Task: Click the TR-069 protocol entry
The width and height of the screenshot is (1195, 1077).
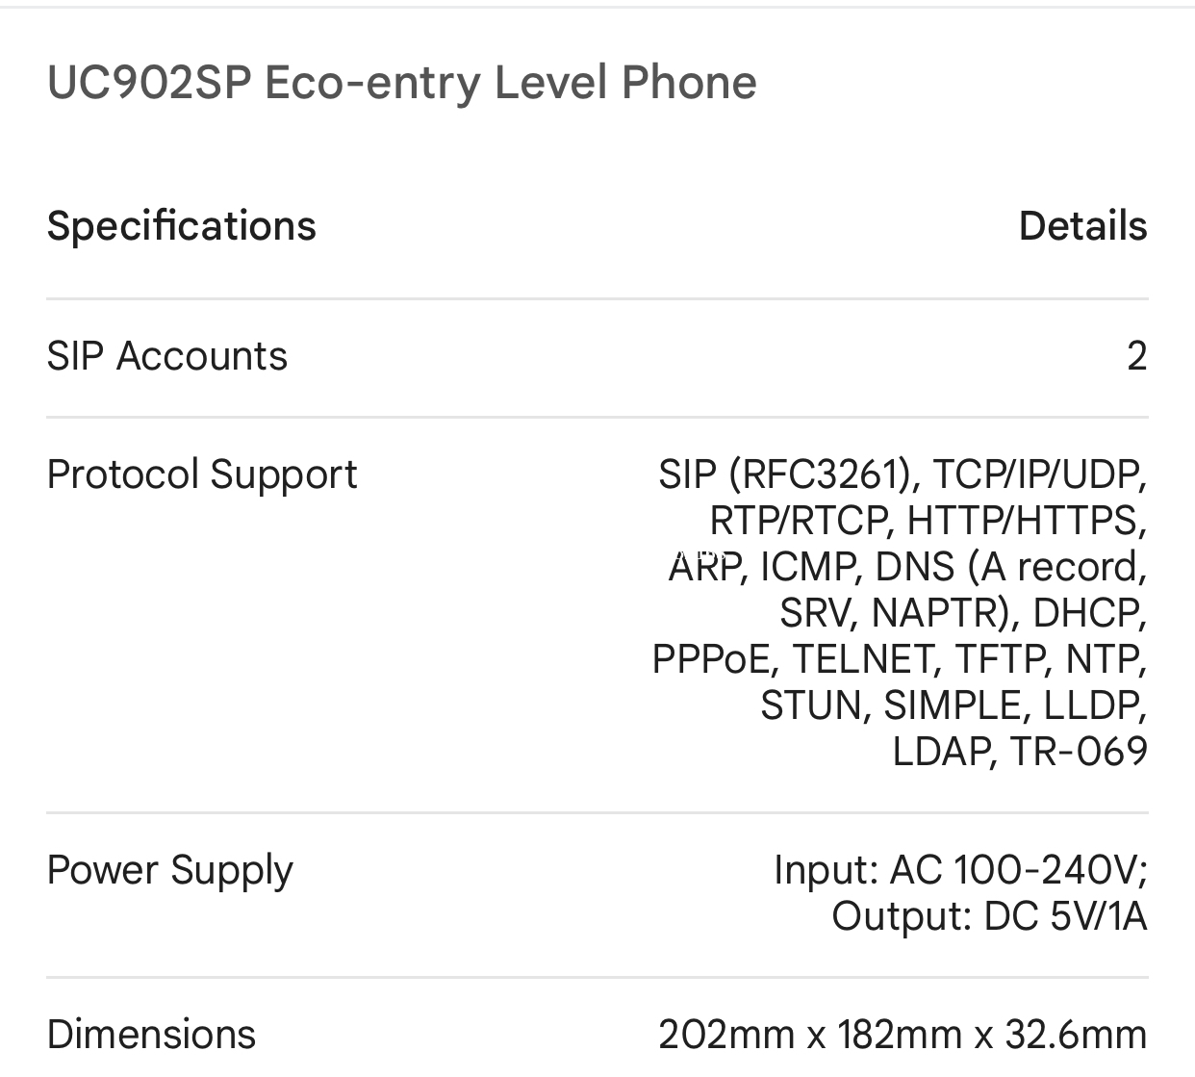Action: [1079, 752]
